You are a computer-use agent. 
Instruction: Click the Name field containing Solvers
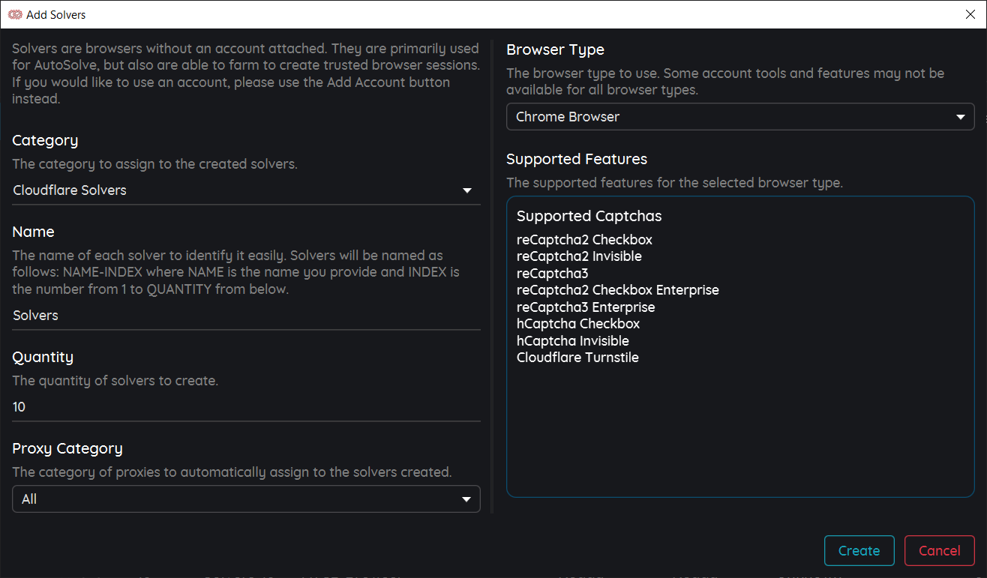tap(246, 315)
